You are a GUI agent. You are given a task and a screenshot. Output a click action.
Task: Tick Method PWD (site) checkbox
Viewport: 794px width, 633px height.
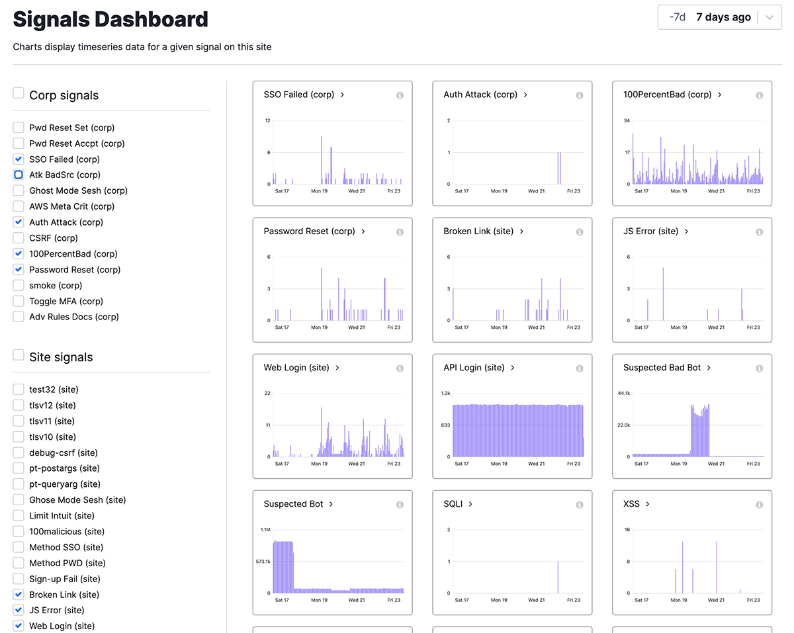19,563
